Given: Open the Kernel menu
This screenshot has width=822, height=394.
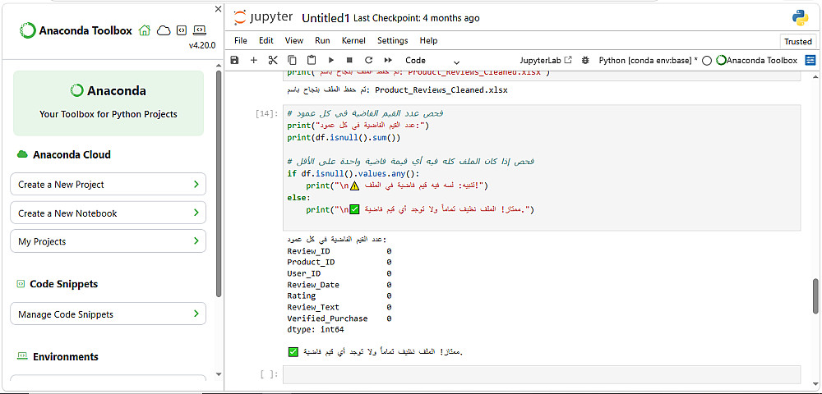Looking at the screenshot, I should [353, 40].
